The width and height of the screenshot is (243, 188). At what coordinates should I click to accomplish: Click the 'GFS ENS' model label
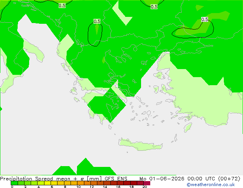[116, 178]
